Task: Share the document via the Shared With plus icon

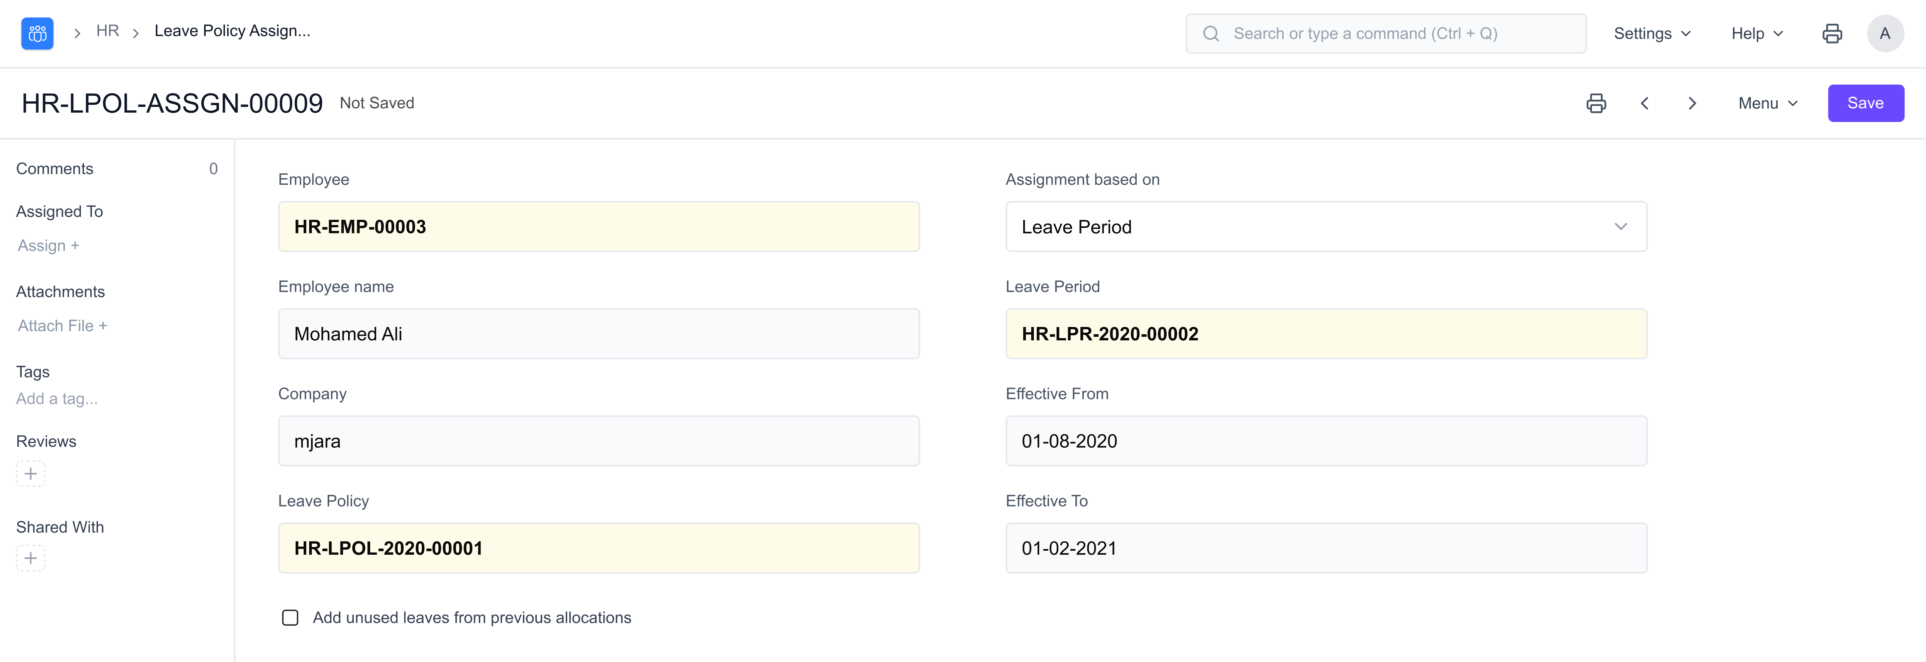Action: [31, 557]
